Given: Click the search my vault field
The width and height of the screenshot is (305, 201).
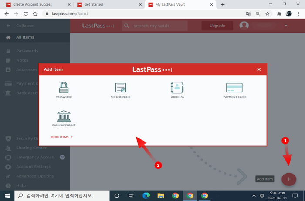Looking at the screenshot, I should click(x=154, y=26).
